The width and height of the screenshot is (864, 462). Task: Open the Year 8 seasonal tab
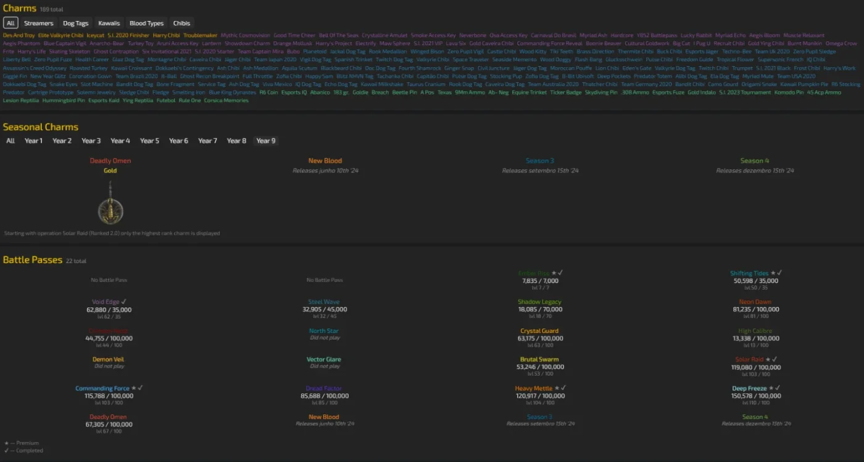pos(236,141)
